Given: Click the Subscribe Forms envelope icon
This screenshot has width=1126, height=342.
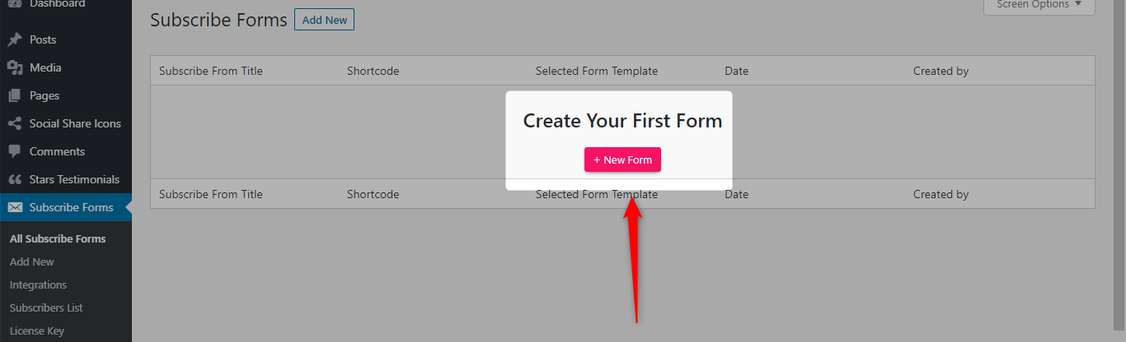Looking at the screenshot, I should click(x=15, y=207).
